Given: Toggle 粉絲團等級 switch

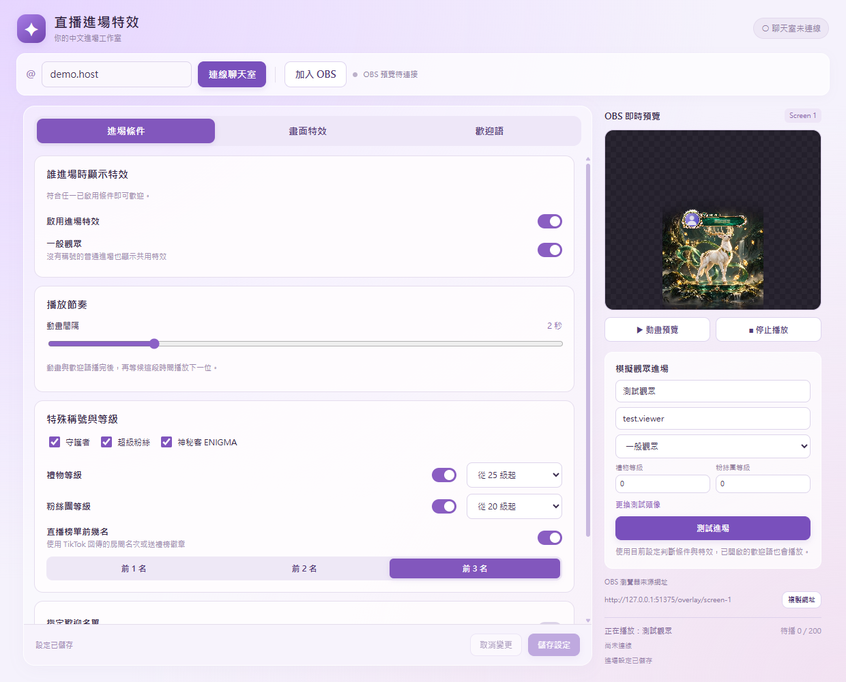Looking at the screenshot, I should (x=444, y=506).
